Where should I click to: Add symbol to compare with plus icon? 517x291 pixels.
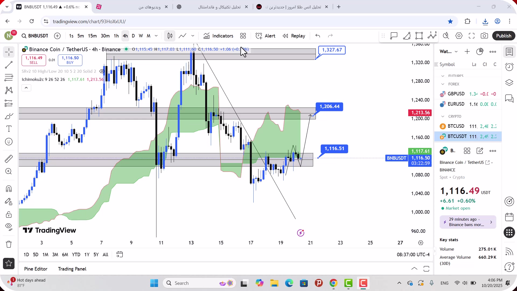tap(57, 36)
